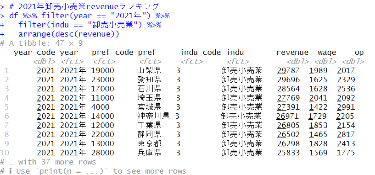Click revenue value 25833
This screenshot has height=175, width=375.
pos(288,153)
